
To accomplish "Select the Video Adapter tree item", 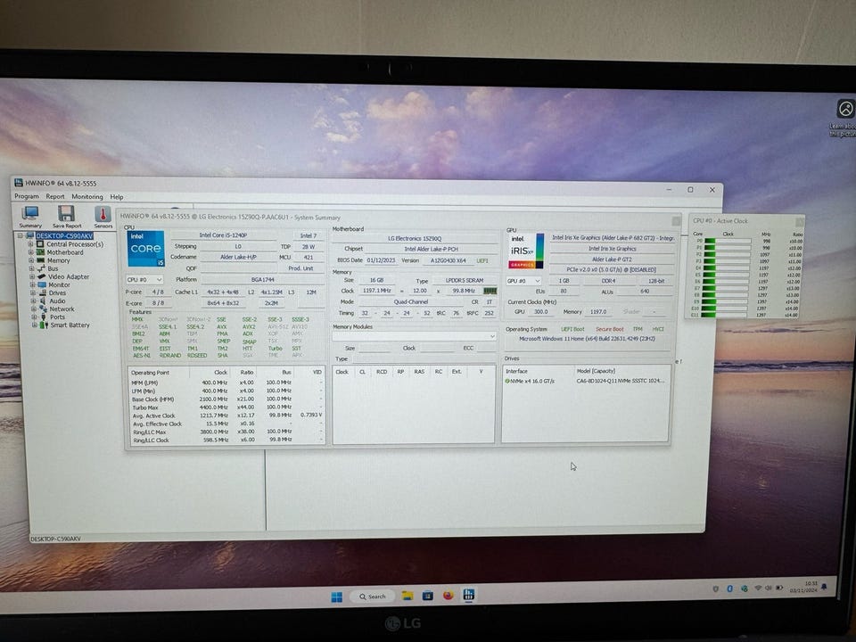I will tap(68, 276).
